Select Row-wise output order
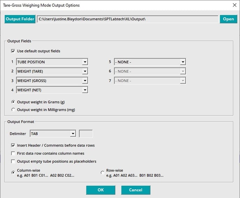The height and width of the screenshot is (198, 240). click(103, 173)
